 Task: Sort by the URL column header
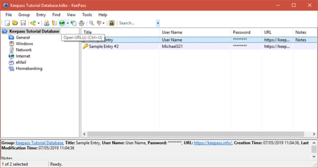[x=278, y=32]
